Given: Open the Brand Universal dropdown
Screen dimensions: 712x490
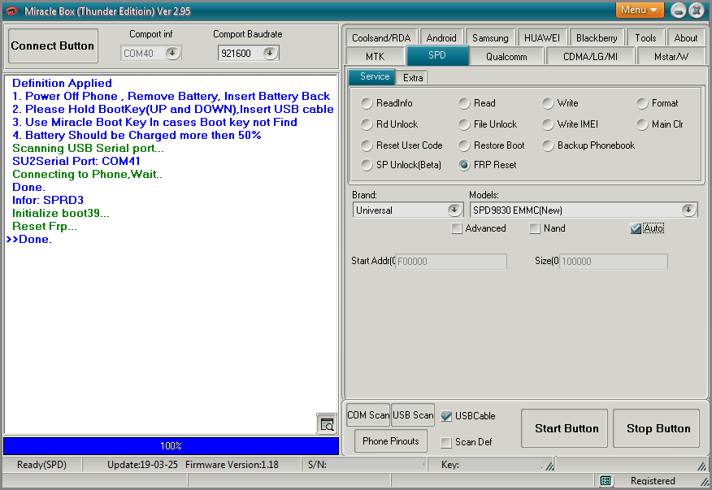Looking at the screenshot, I should tap(454, 210).
